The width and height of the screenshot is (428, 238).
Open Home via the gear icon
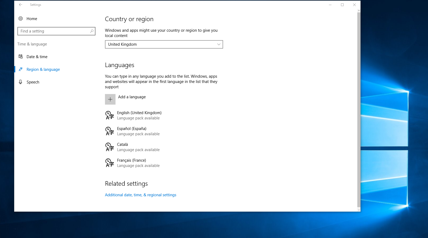(21, 18)
